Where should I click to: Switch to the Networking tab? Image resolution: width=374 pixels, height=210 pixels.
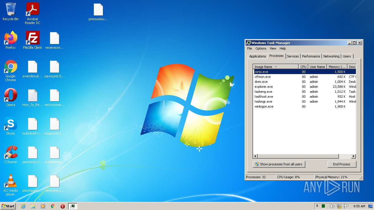click(x=331, y=56)
